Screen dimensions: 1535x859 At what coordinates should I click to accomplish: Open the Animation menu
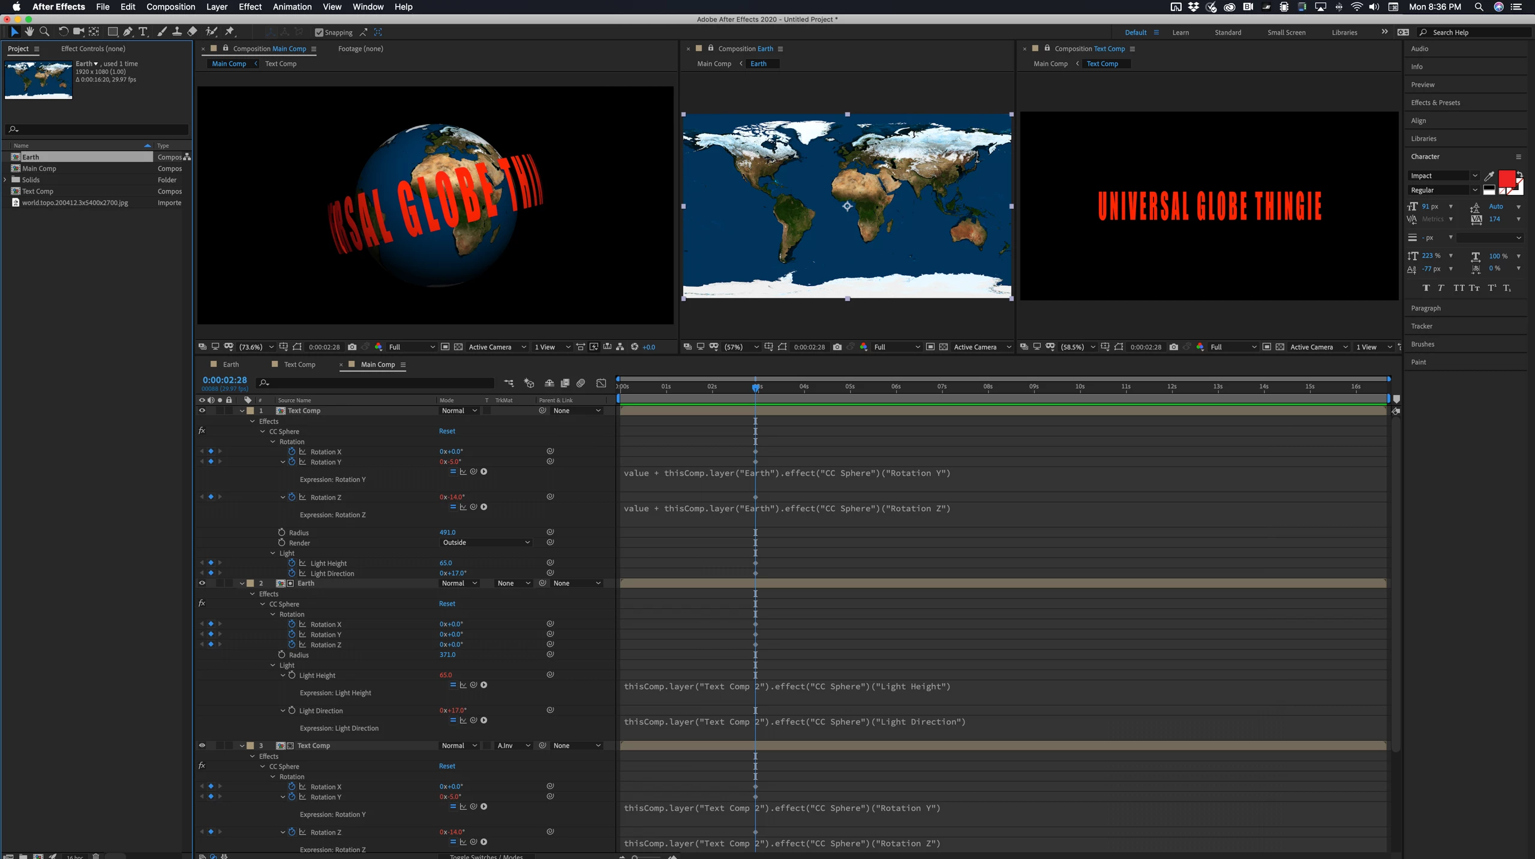292,7
